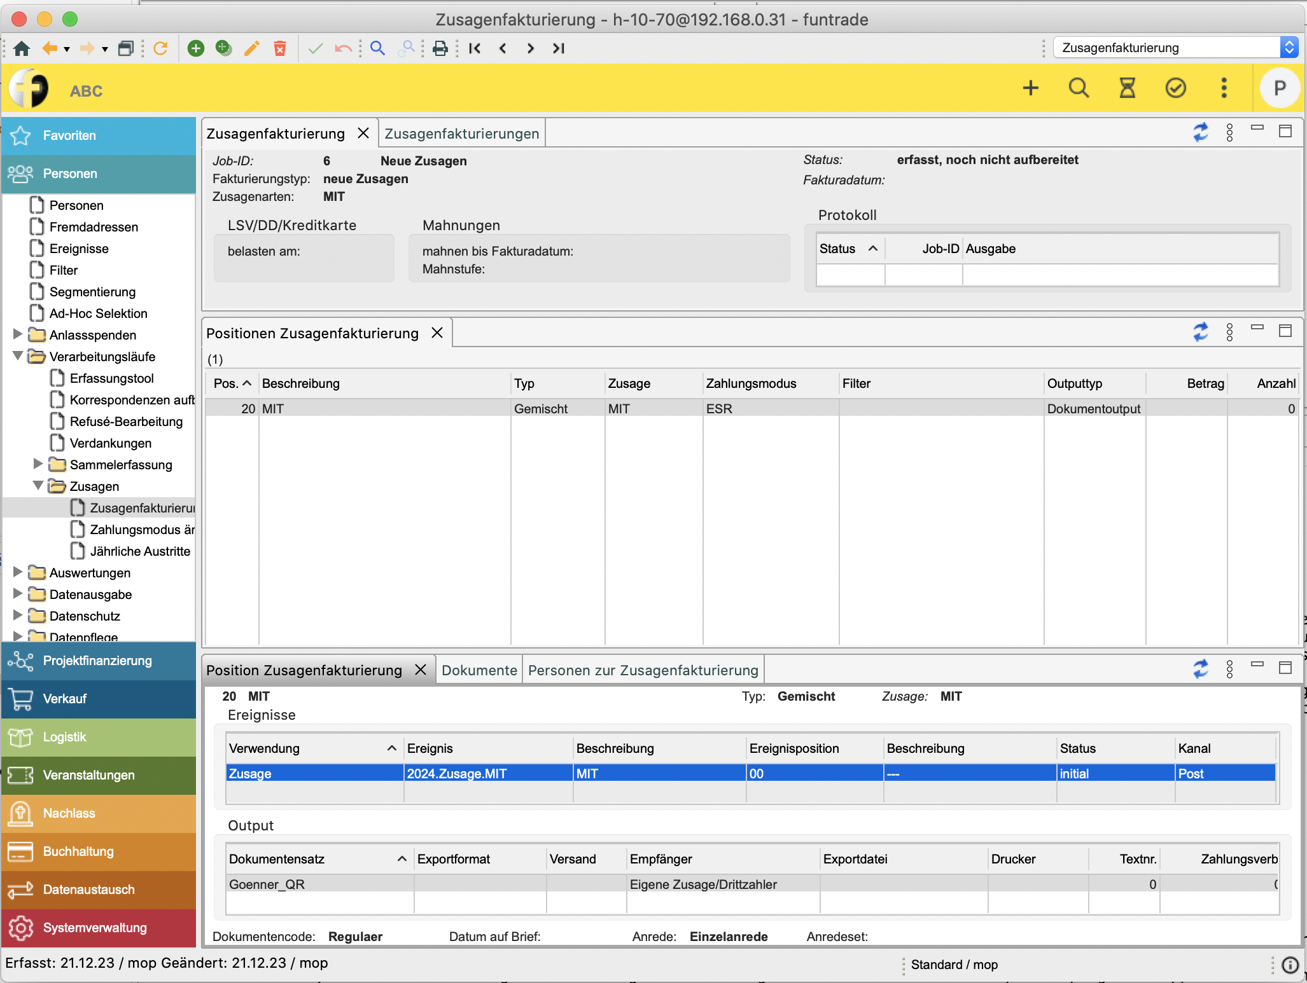Click the red trash delete icon

(280, 48)
